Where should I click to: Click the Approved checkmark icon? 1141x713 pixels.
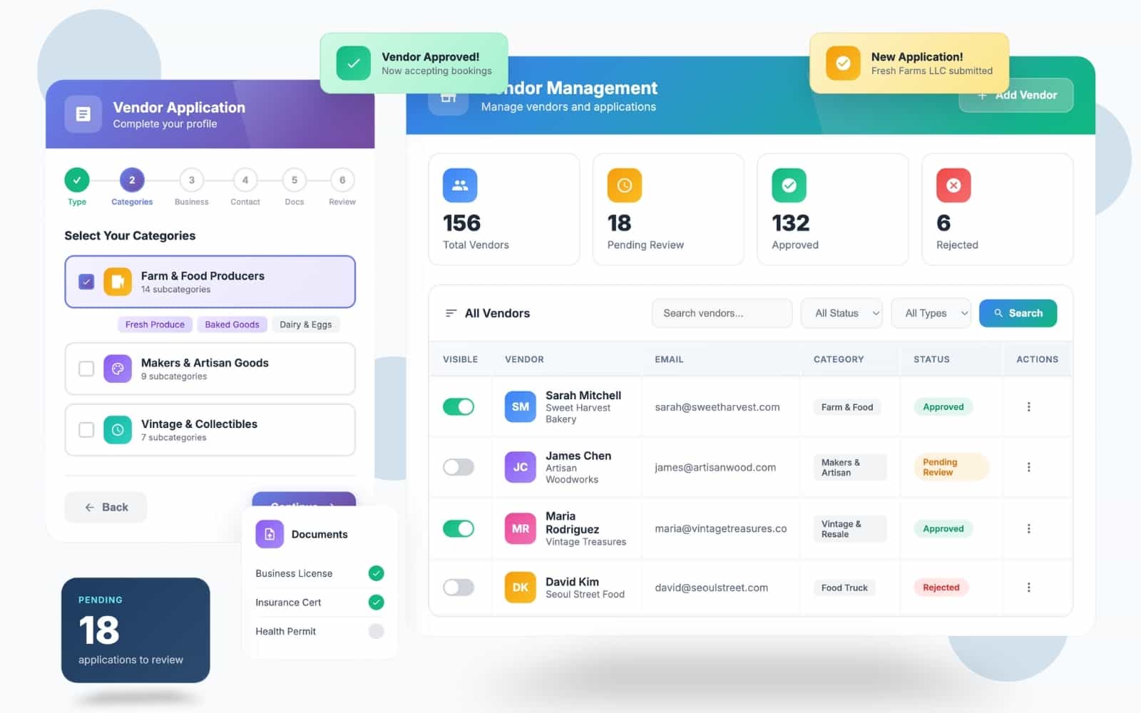coord(788,185)
